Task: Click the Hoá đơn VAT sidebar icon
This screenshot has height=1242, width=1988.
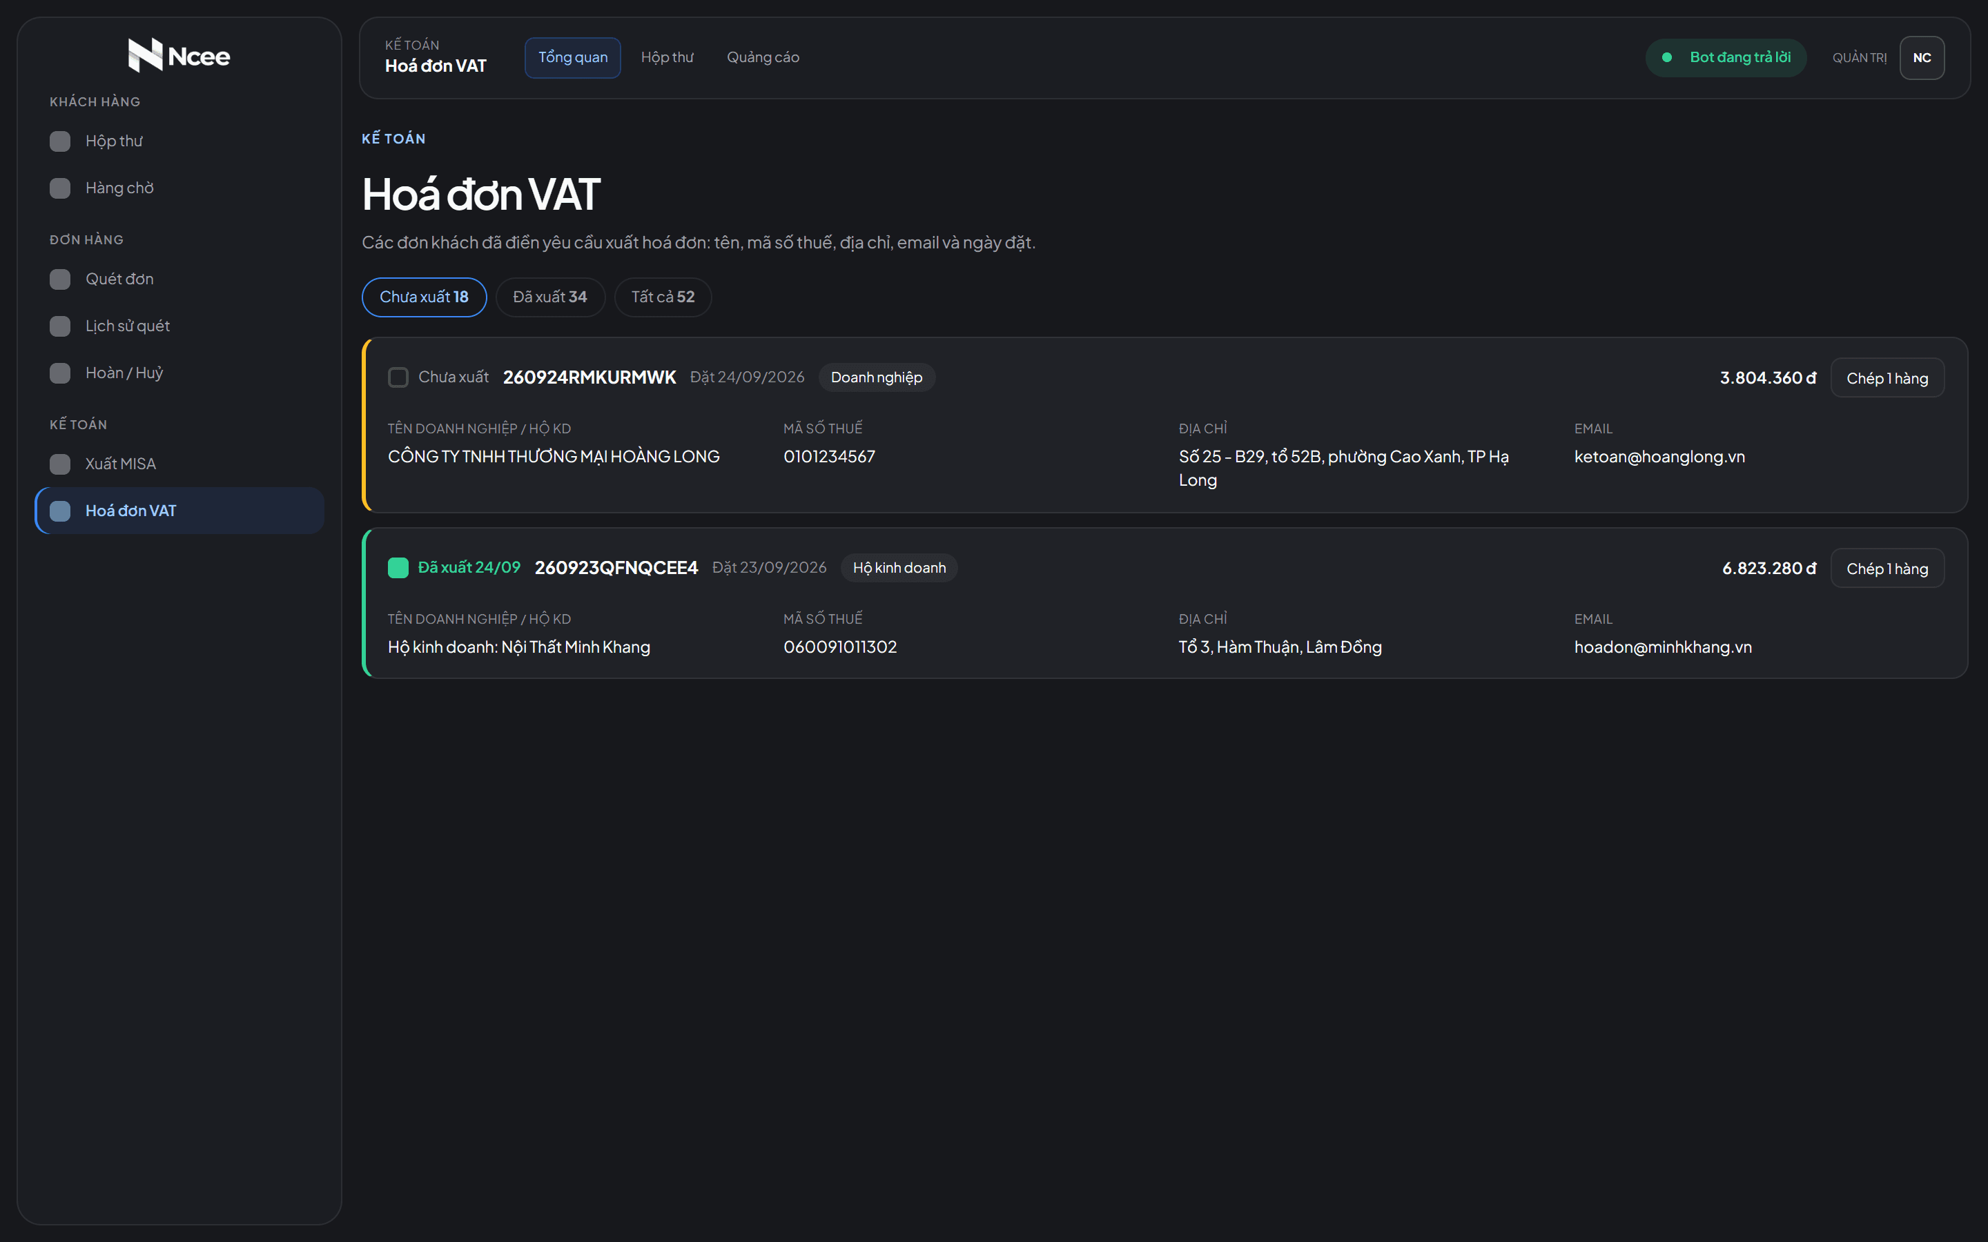Action: coord(60,511)
